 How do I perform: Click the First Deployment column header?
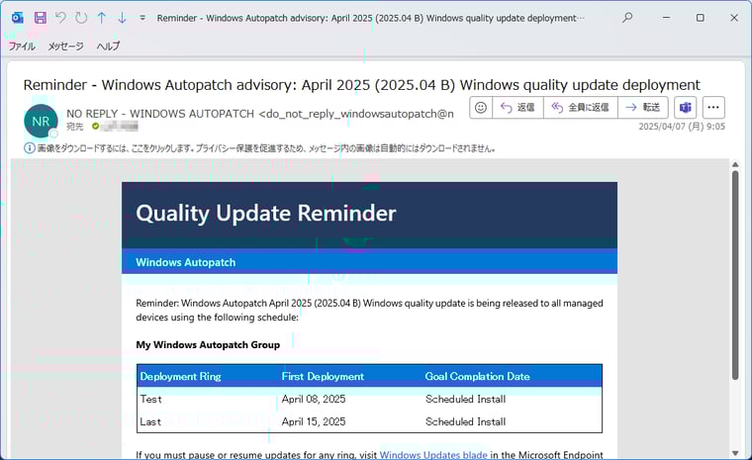click(x=323, y=377)
